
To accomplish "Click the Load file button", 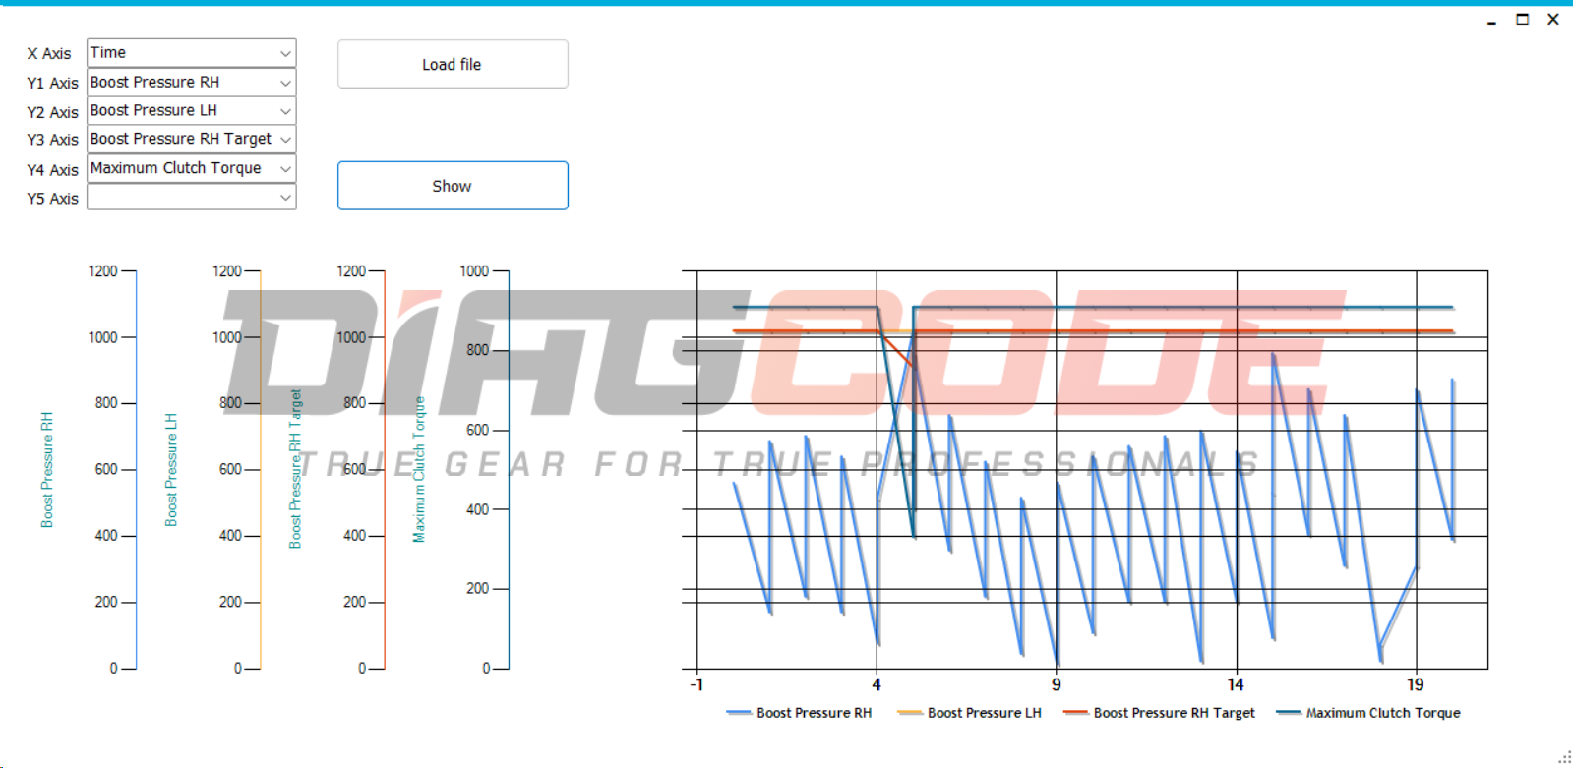I will coord(453,64).
